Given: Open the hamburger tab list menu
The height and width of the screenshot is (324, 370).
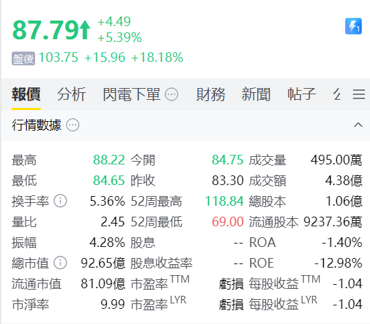Looking at the screenshot, I should click(359, 94).
